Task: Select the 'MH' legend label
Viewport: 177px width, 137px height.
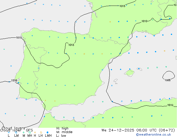Action: 30,135
